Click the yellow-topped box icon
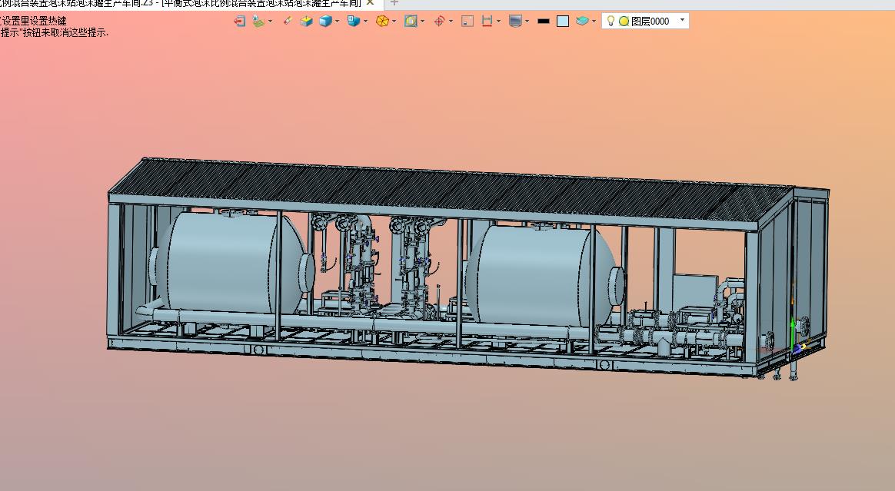The height and width of the screenshot is (491, 895). tap(306, 21)
